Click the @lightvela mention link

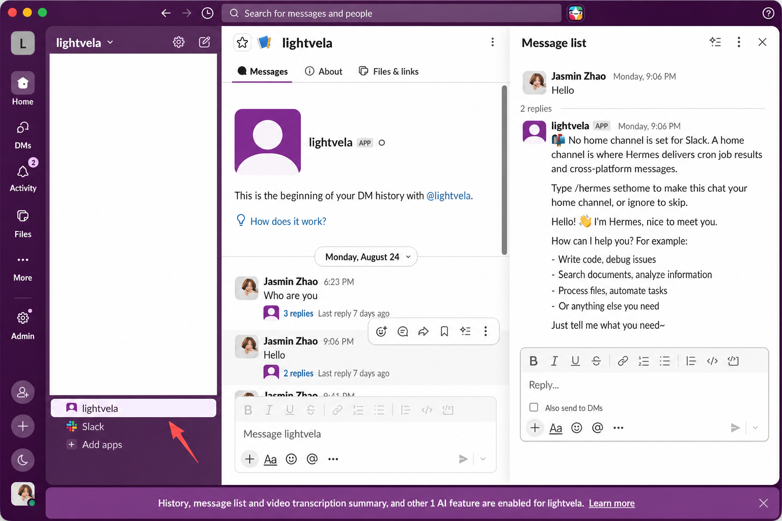tap(449, 196)
